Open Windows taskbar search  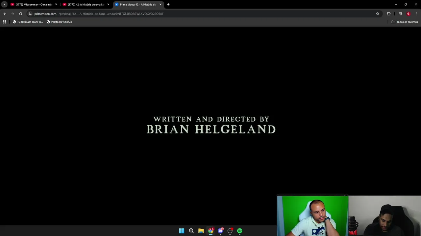click(191, 231)
